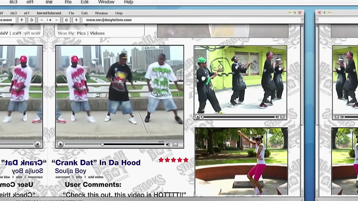Viewport: 358px width, 201px height.
Task: Move the Crank Dat video progress knob
Action: pyautogui.click(x=102, y=144)
